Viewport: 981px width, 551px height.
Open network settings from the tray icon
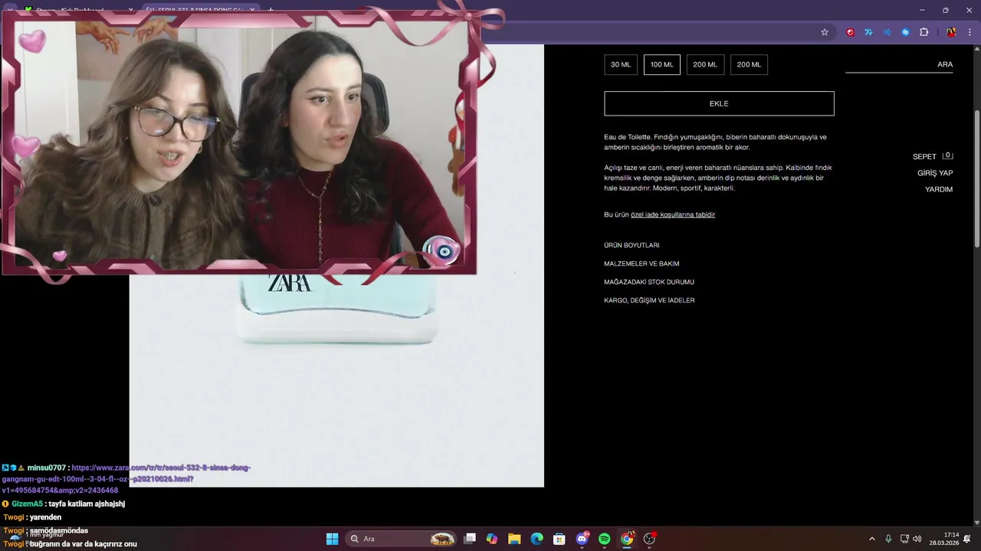[904, 539]
